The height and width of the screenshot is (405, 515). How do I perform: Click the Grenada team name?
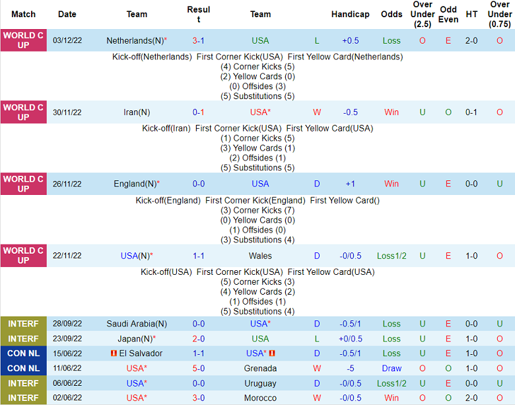[x=260, y=368]
